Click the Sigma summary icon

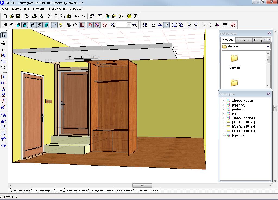click(x=135, y=16)
